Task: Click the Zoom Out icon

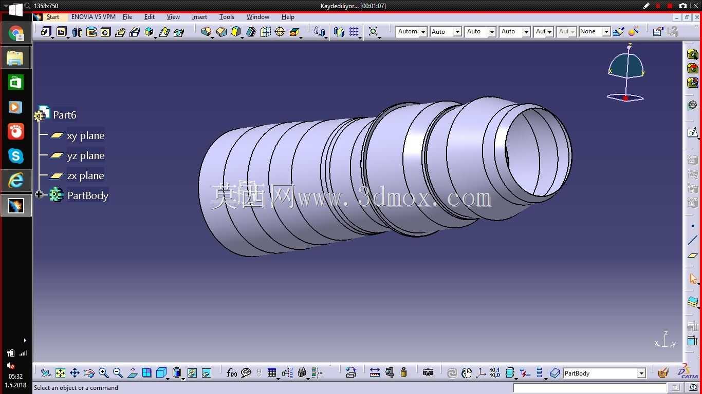Action: [x=118, y=373]
